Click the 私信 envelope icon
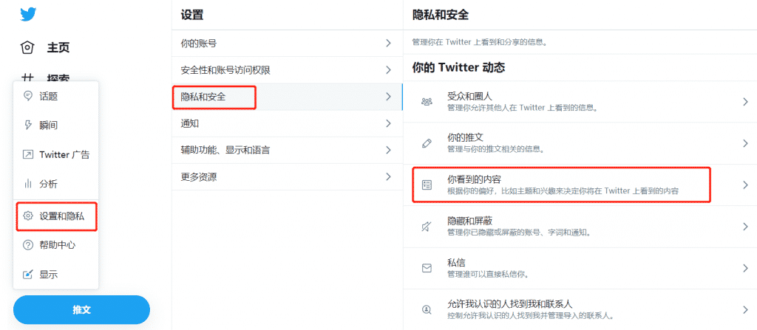The height and width of the screenshot is (330, 757). (427, 268)
